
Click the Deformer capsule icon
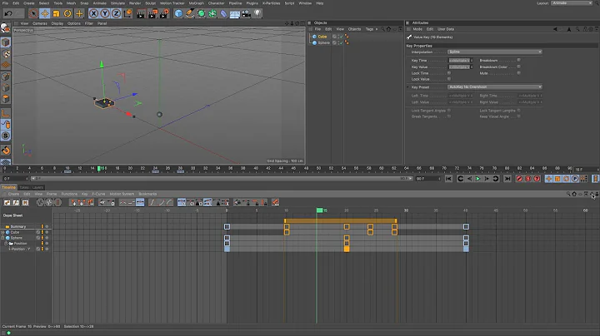point(223,14)
